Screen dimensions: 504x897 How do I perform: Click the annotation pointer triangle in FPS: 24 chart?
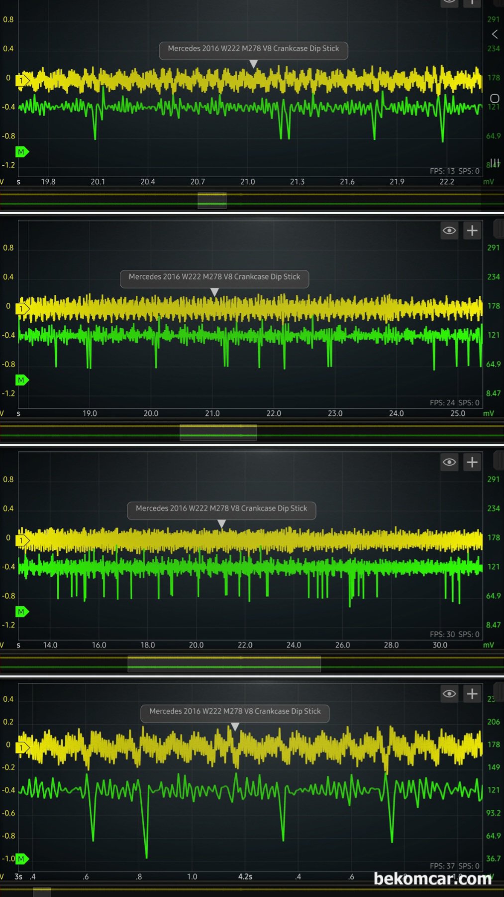coord(214,292)
